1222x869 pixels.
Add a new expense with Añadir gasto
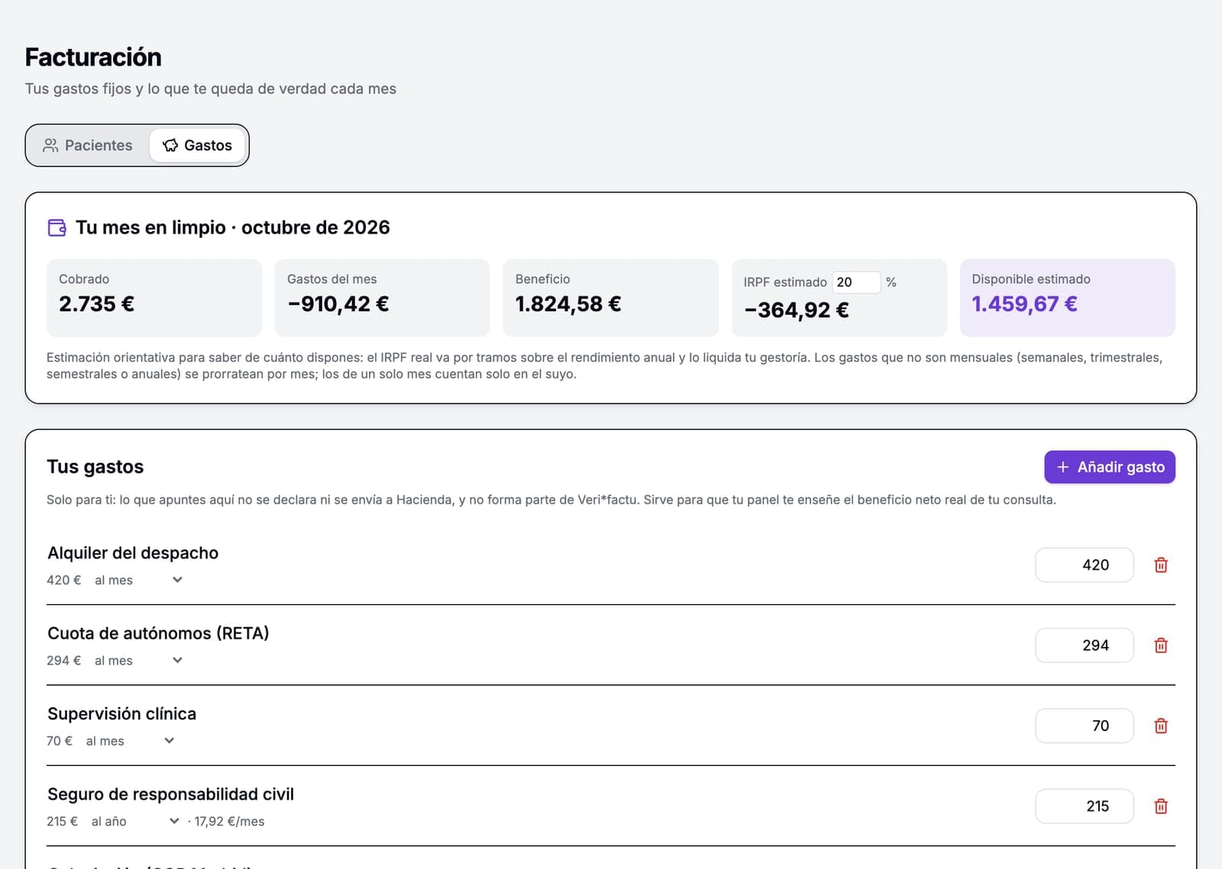click(1110, 467)
